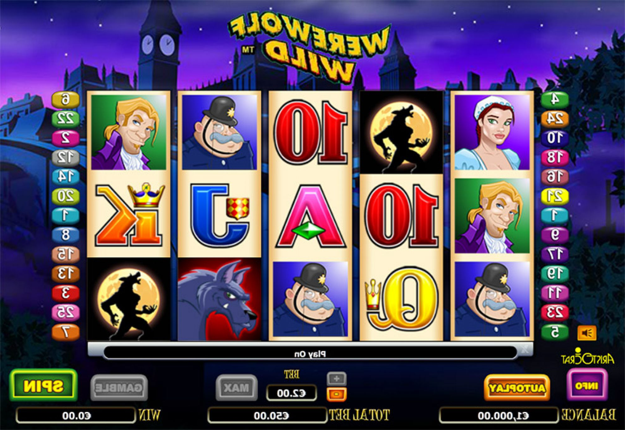The width and height of the screenshot is (625, 430).
Task: Click the yellow payline 21 badge
Action: pyautogui.click(x=555, y=196)
